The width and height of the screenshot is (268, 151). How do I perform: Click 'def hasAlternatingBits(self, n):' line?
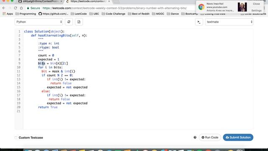[x=59, y=35]
